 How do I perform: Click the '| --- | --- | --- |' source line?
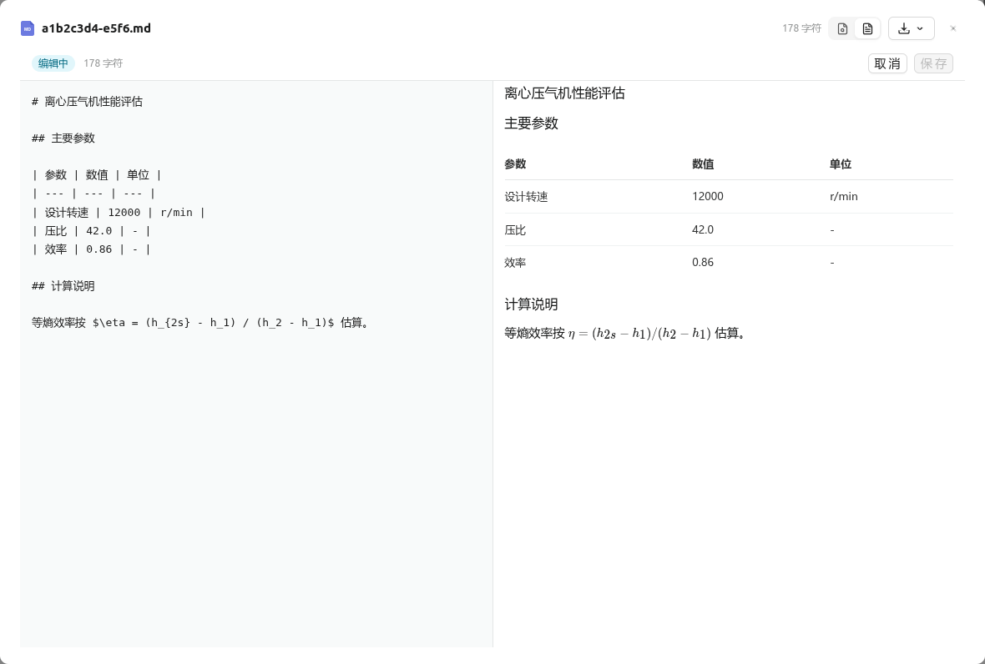pos(93,194)
